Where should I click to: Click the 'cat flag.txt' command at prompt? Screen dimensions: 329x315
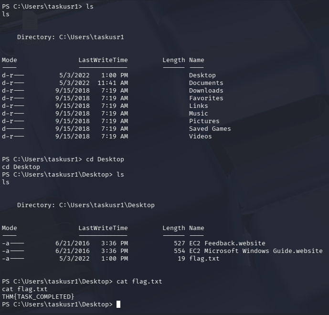pyautogui.click(x=139, y=282)
